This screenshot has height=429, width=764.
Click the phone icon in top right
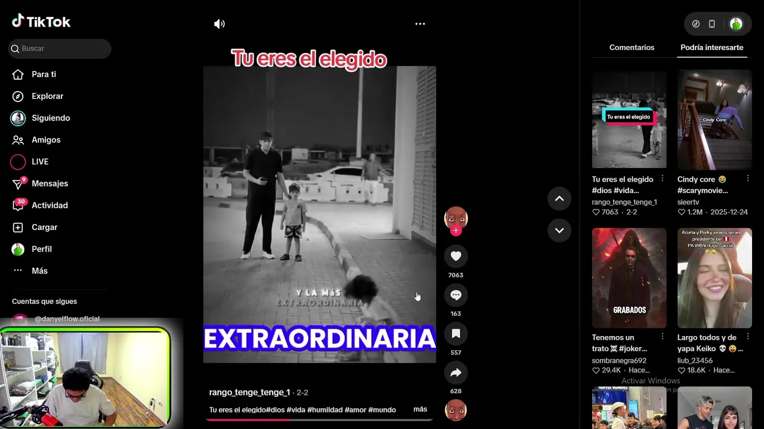click(x=711, y=24)
